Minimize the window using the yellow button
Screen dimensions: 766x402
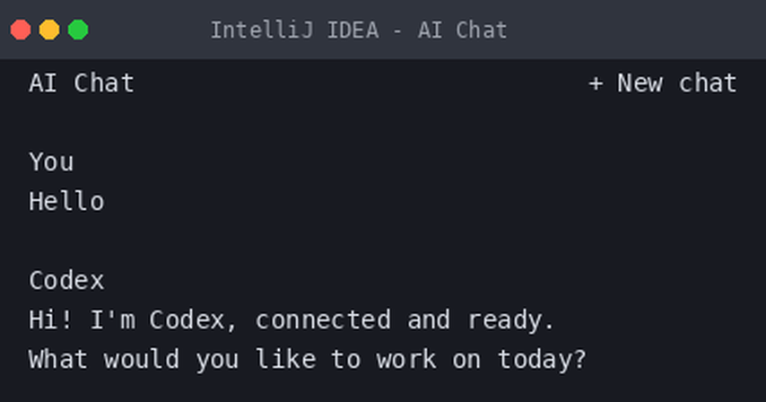coord(49,30)
